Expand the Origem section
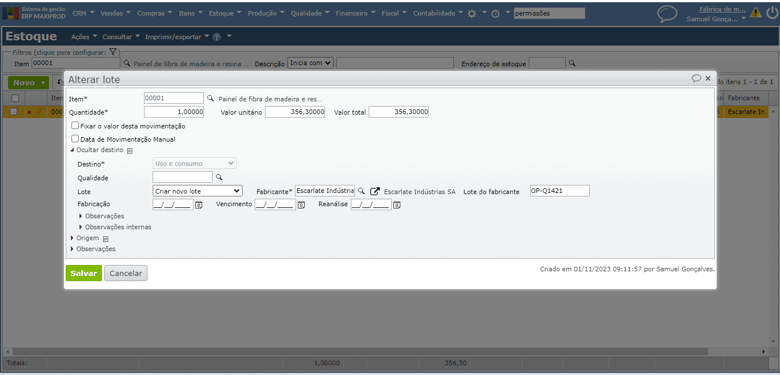Image resolution: width=780 pixels, height=375 pixels. (84, 238)
